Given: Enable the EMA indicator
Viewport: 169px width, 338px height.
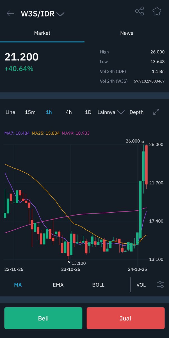Looking at the screenshot, I should (x=58, y=285).
